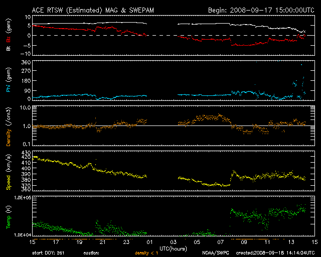This screenshot has width=321, height=257.
Task: Click the '17' hour label on the time axis
Action: click(x=56, y=242)
